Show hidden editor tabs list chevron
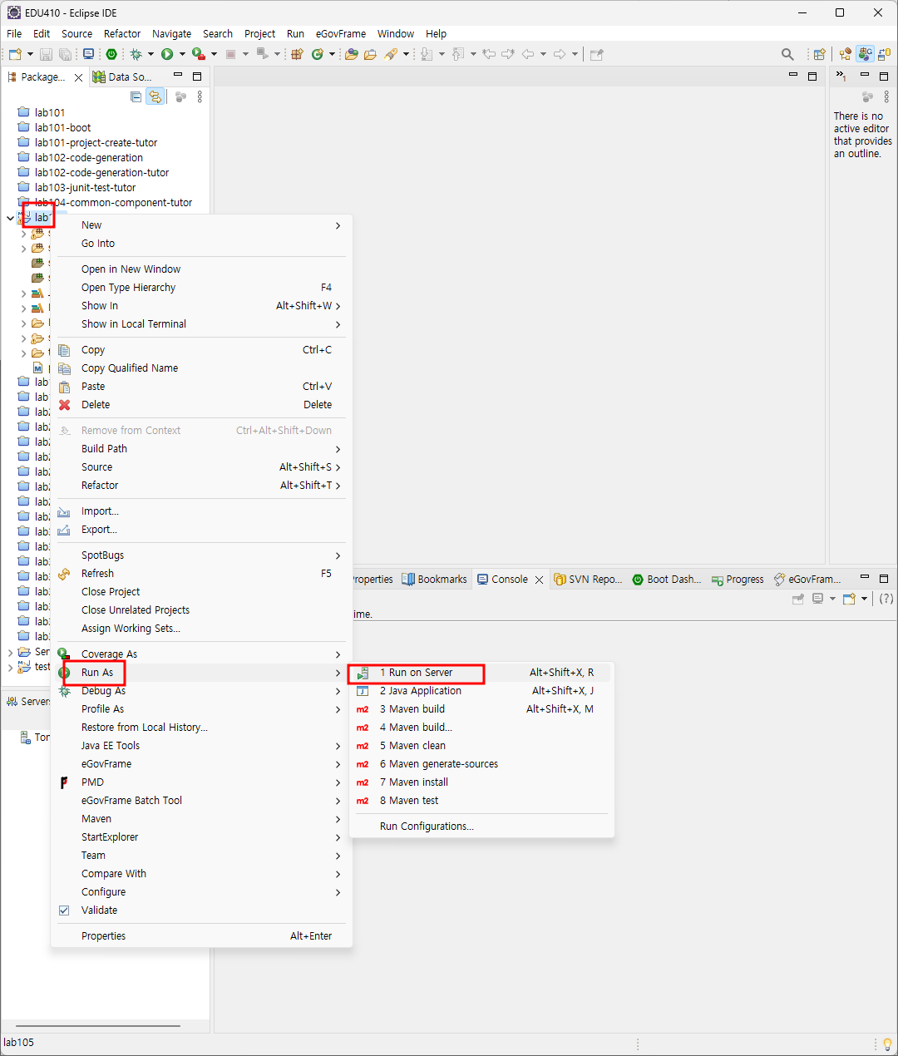 [x=841, y=76]
